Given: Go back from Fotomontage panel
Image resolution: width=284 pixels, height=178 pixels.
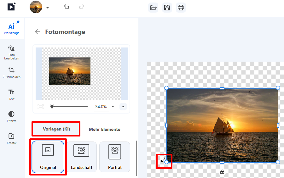Looking at the screenshot, I should [38, 32].
